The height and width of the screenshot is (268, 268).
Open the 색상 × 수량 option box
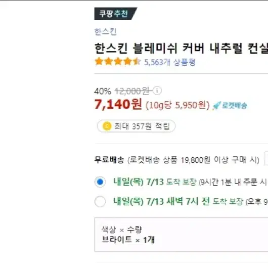click(181, 235)
